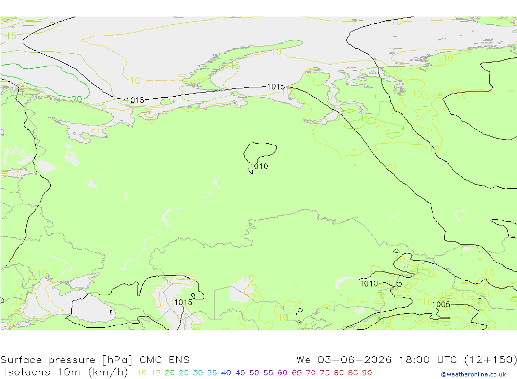Click the 1015 label near the Caucasus
This screenshot has width=517, height=379.
(183, 302)
